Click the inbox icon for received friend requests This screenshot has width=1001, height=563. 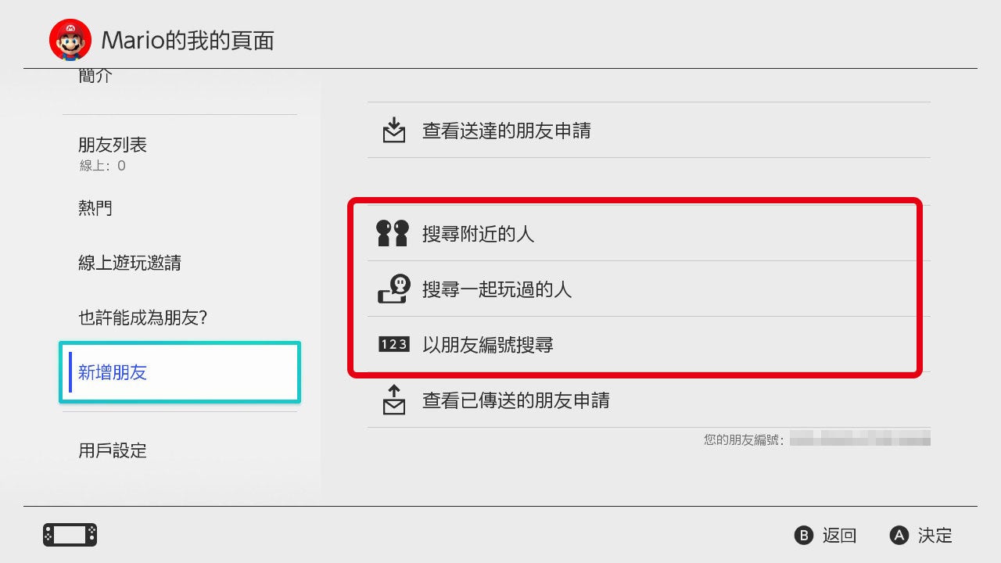click(x=394, y=130)
